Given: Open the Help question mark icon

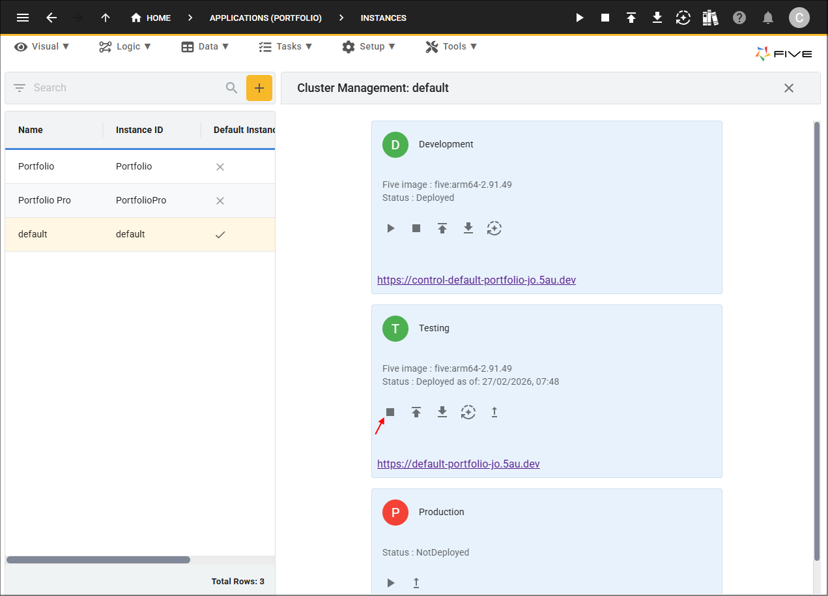Looking at the screenshot, I should tap(739, 18).
